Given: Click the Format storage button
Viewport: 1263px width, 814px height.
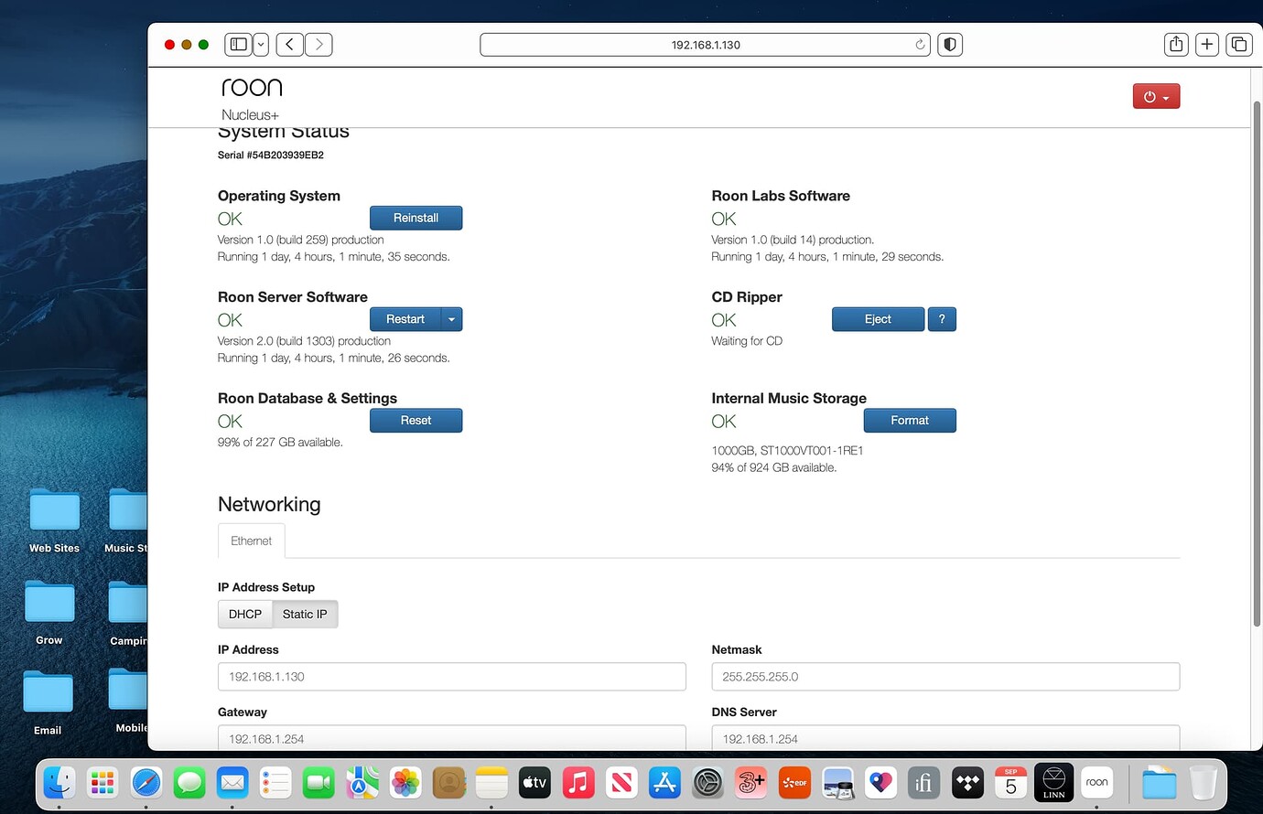Looking at the screenshot, I should (x=909, y=421).
